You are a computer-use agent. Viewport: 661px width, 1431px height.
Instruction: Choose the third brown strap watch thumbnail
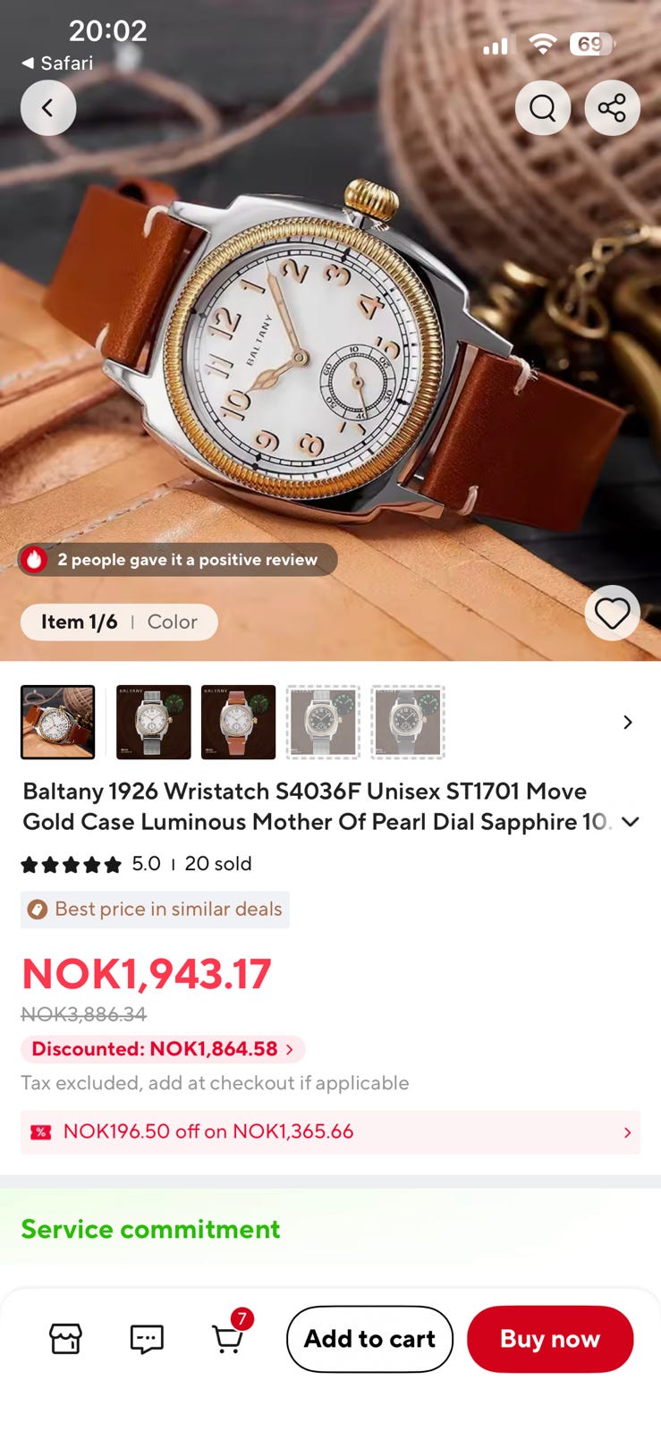tap(238, 723)
